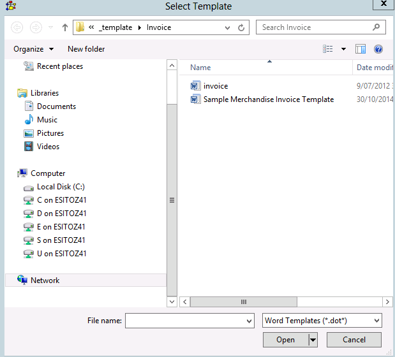
Task: Open the Organize menu
Action: click(x=33, y=49)
